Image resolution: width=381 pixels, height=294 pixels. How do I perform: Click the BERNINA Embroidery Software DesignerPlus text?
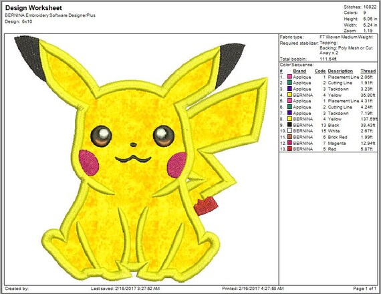(50, 15)
